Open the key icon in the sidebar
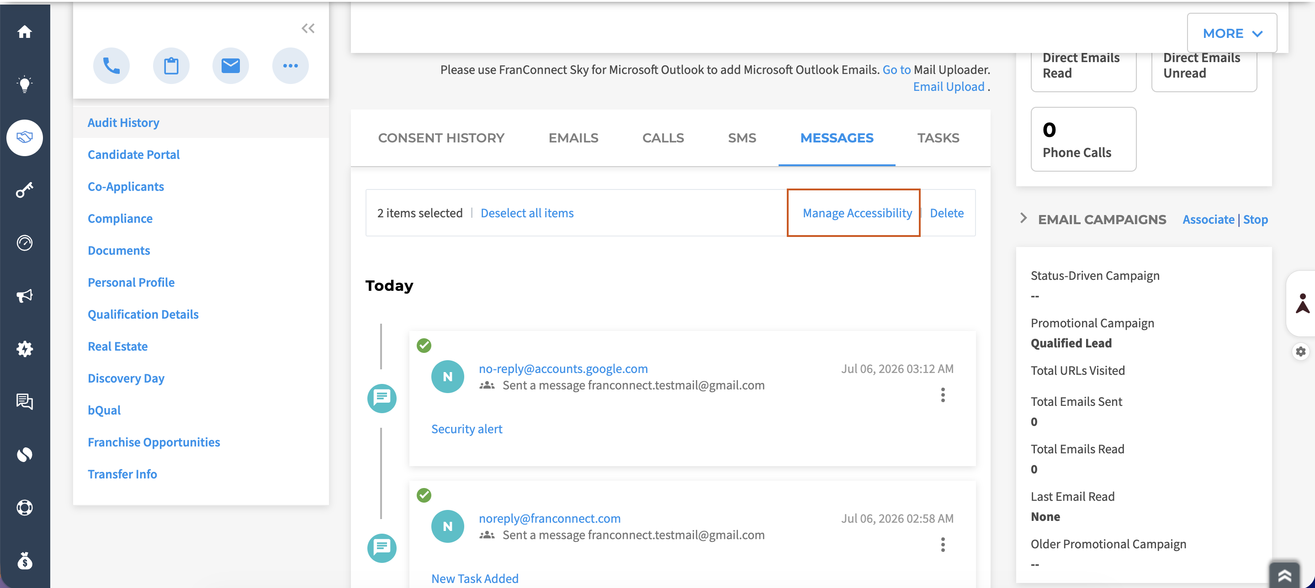Viewport: 1315px width, 588px height. coord(25,190)
